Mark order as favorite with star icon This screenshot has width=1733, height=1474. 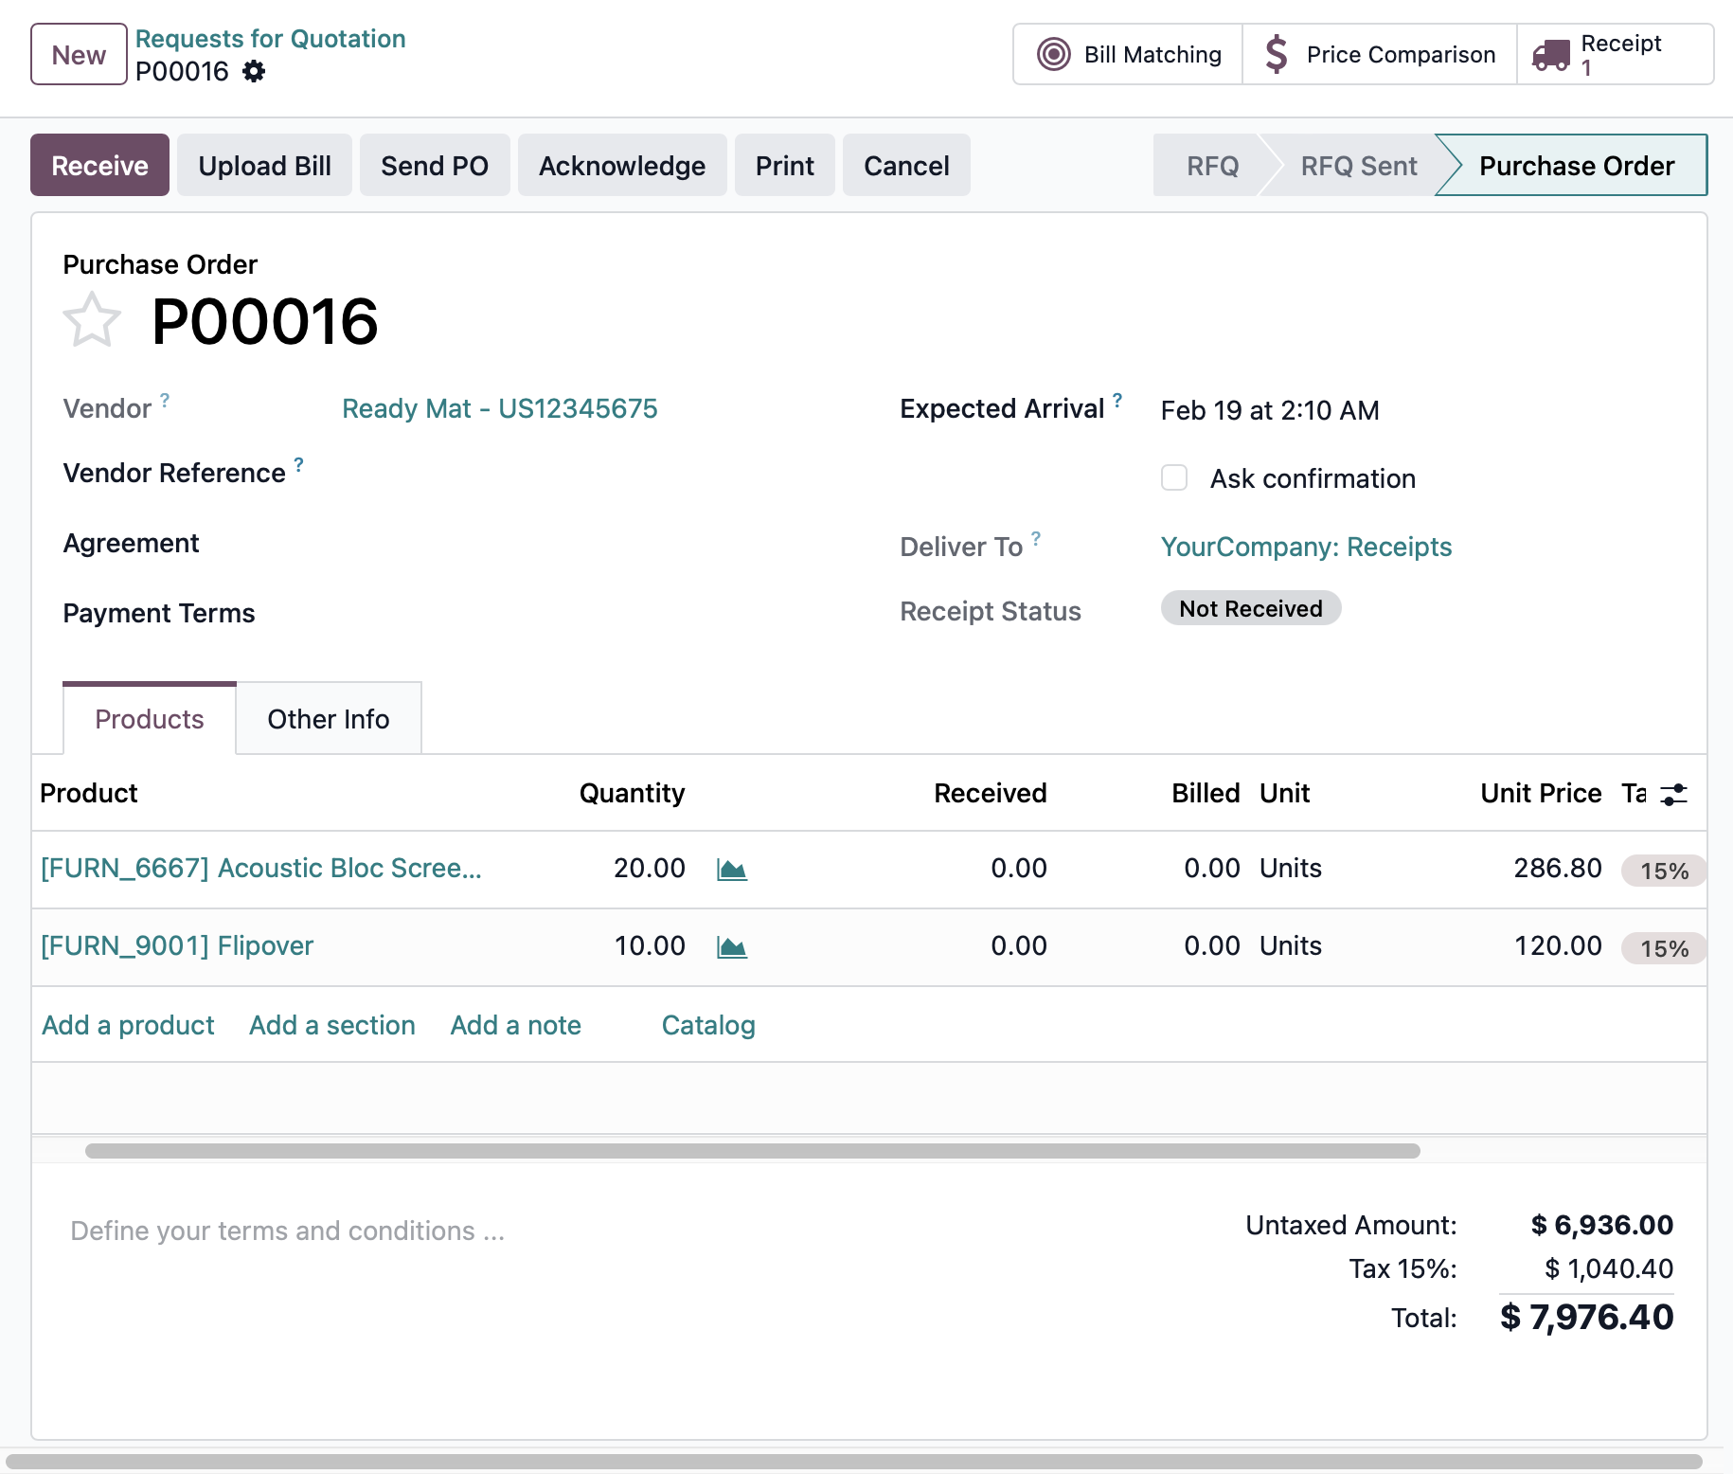click(x=92, y=320)
